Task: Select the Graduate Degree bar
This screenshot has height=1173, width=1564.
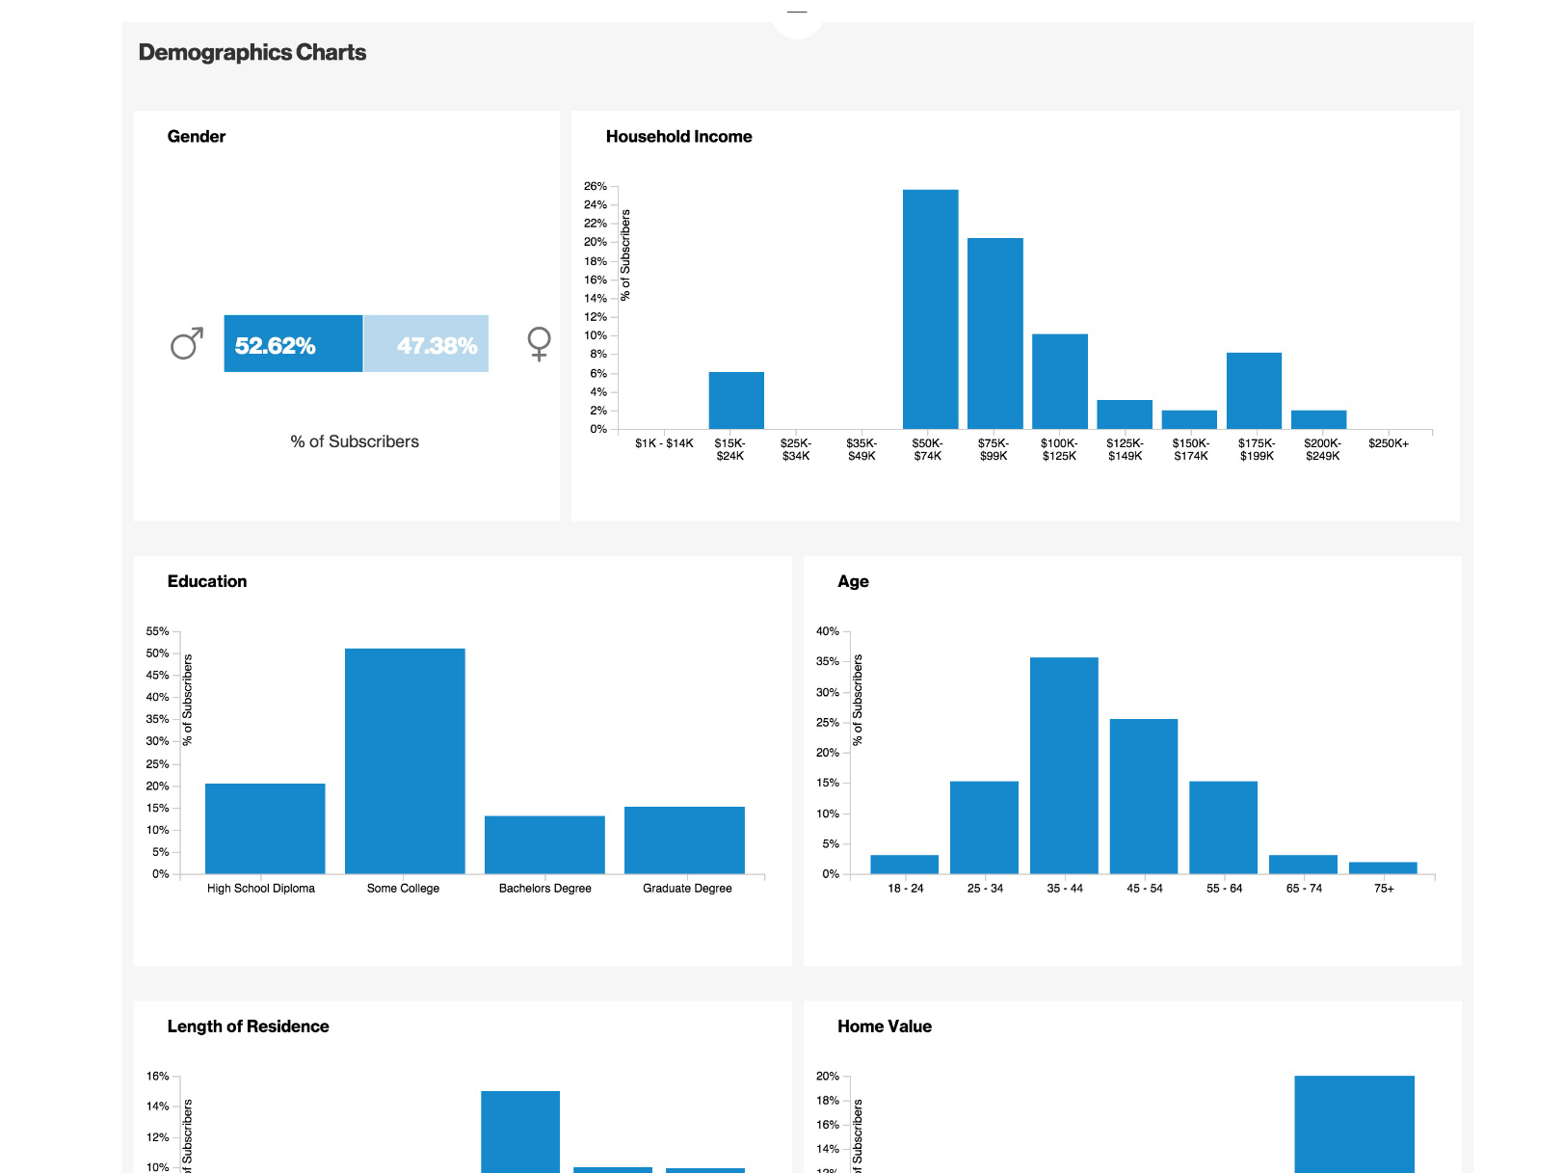Action: [686, 839]
